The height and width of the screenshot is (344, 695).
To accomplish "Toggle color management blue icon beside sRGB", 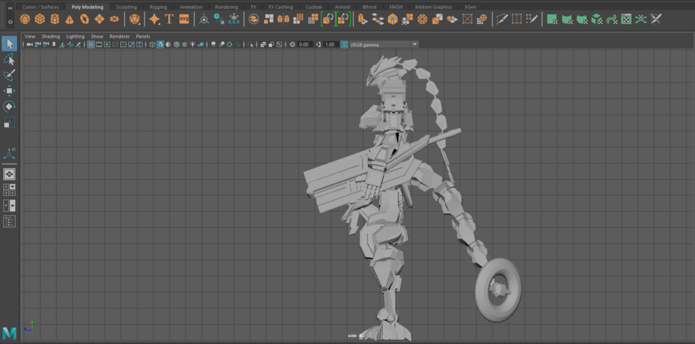I will point(344,44).
